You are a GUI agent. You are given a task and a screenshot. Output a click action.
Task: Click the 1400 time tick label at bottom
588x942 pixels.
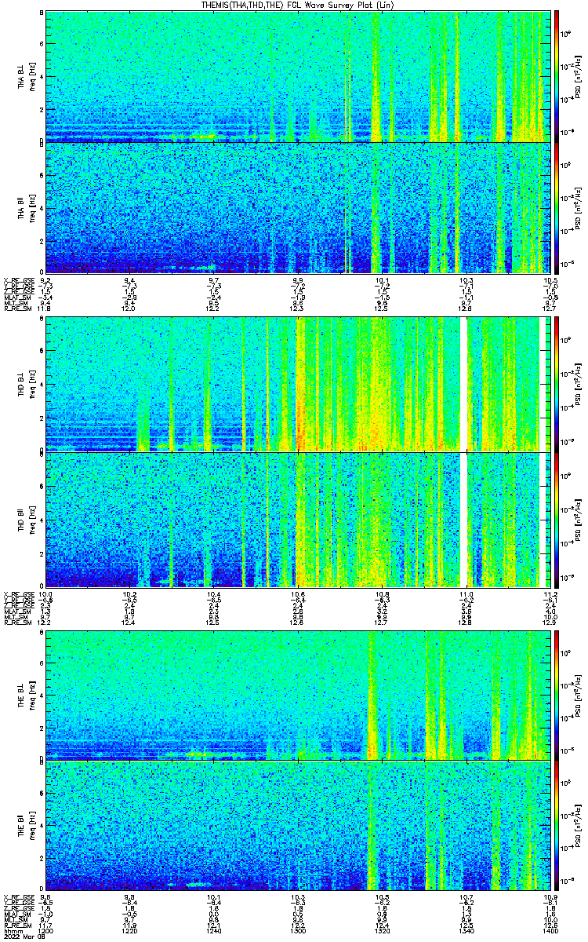click(550, 930)
